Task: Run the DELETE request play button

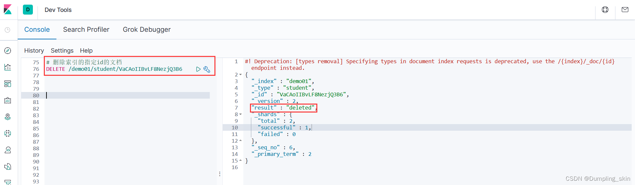Action: 198,69
